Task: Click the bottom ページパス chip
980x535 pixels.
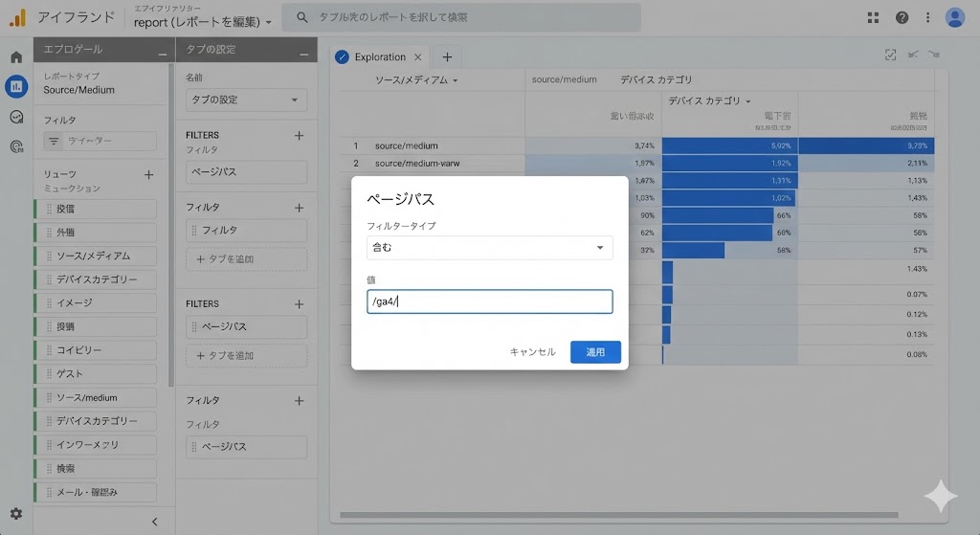Action: coord(246,447)
